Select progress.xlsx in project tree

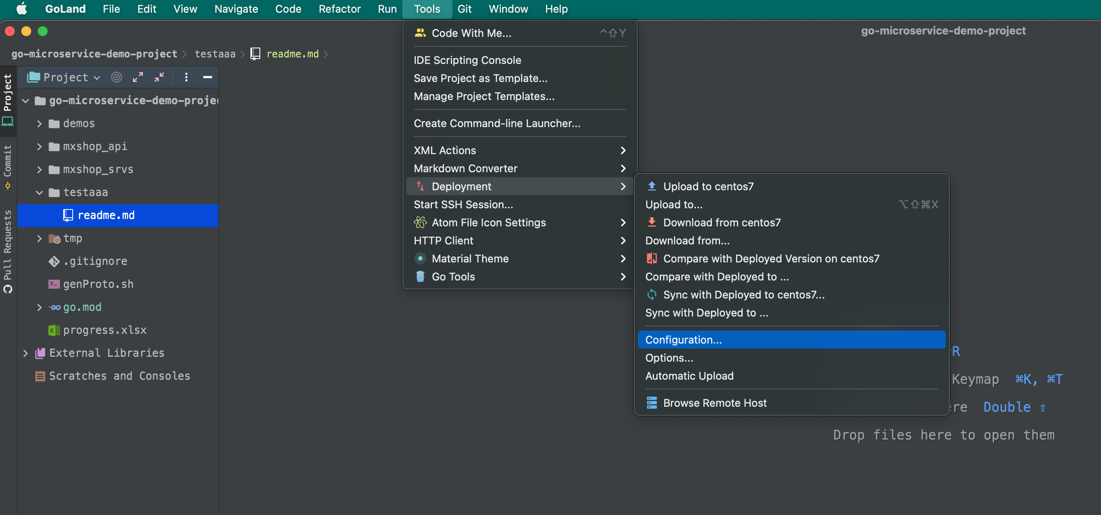(118, 330)
